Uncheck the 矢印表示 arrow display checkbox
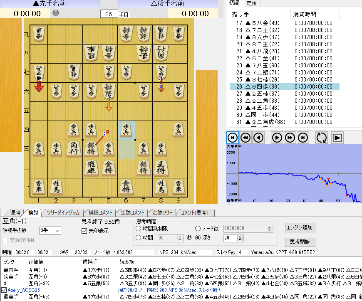Image resolution: width=362 pixels, height=301 pixels. pyautogui.click(x=85, y=231)
